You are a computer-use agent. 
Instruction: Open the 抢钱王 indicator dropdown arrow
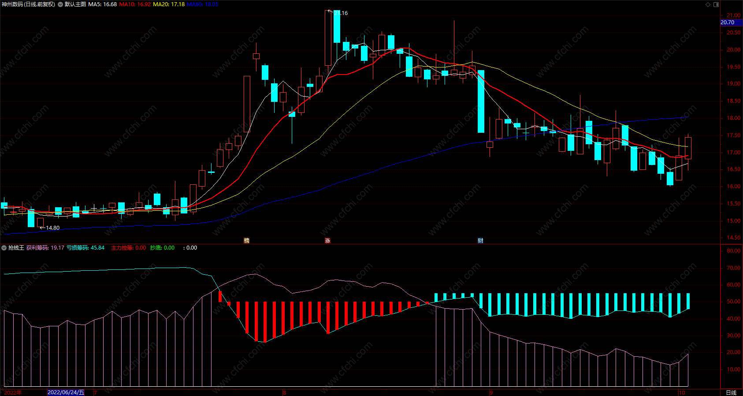pos(4,248)
